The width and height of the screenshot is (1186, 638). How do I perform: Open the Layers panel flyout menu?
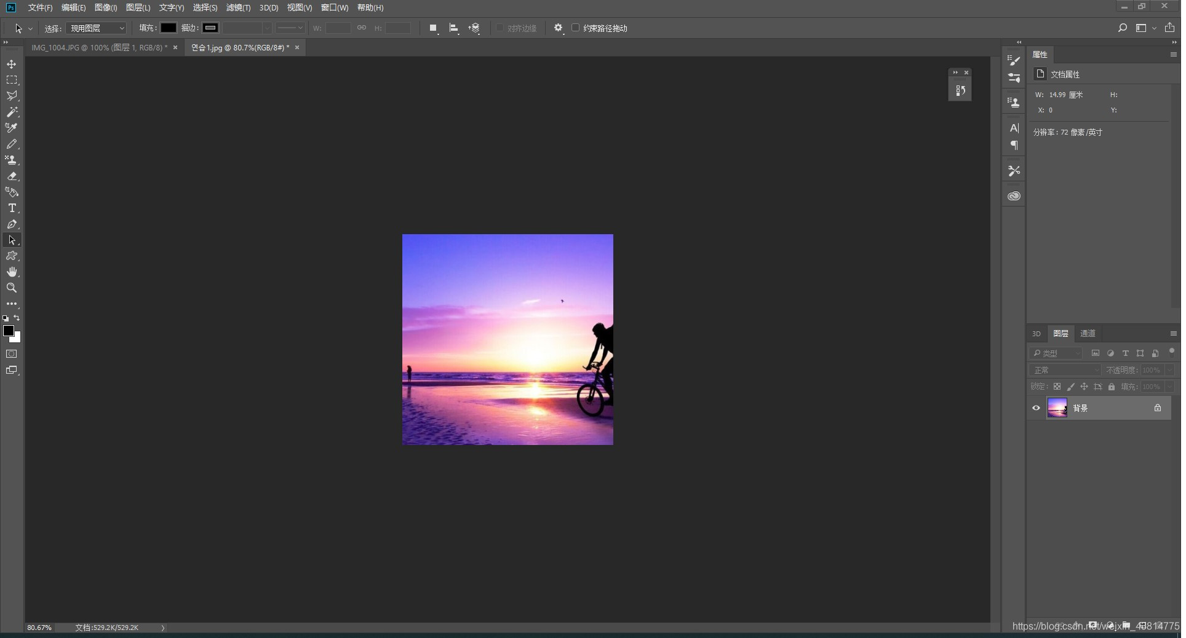[x=1173, y=334]
